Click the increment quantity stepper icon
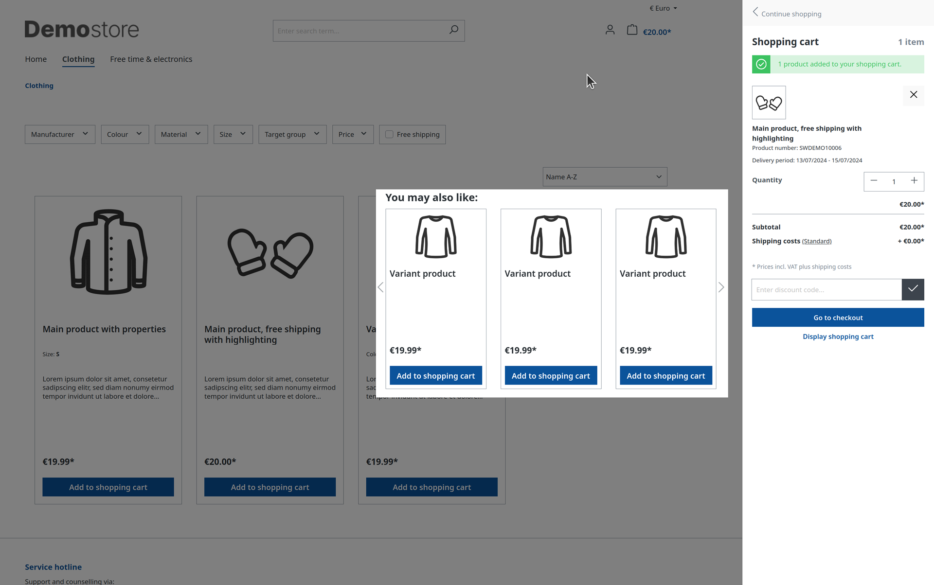This screenshot has width=934, height=585. tap(915, 180)
